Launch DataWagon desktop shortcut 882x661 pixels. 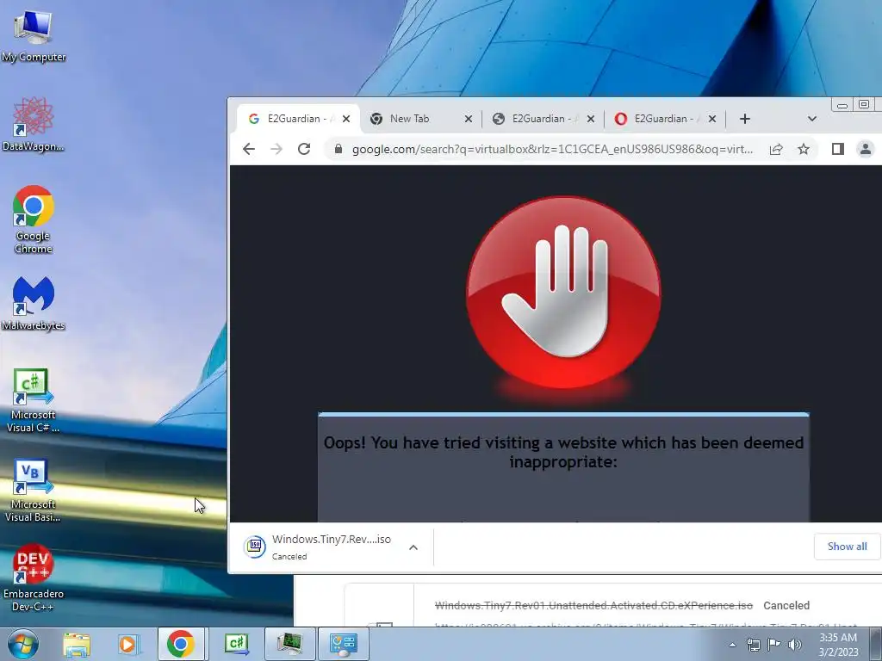click(34, 124)
